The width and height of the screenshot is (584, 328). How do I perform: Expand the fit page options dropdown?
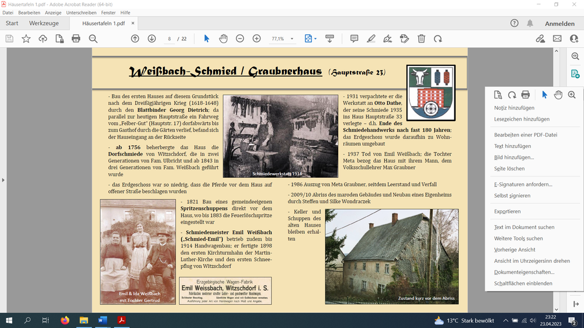[x=316, y=39]
